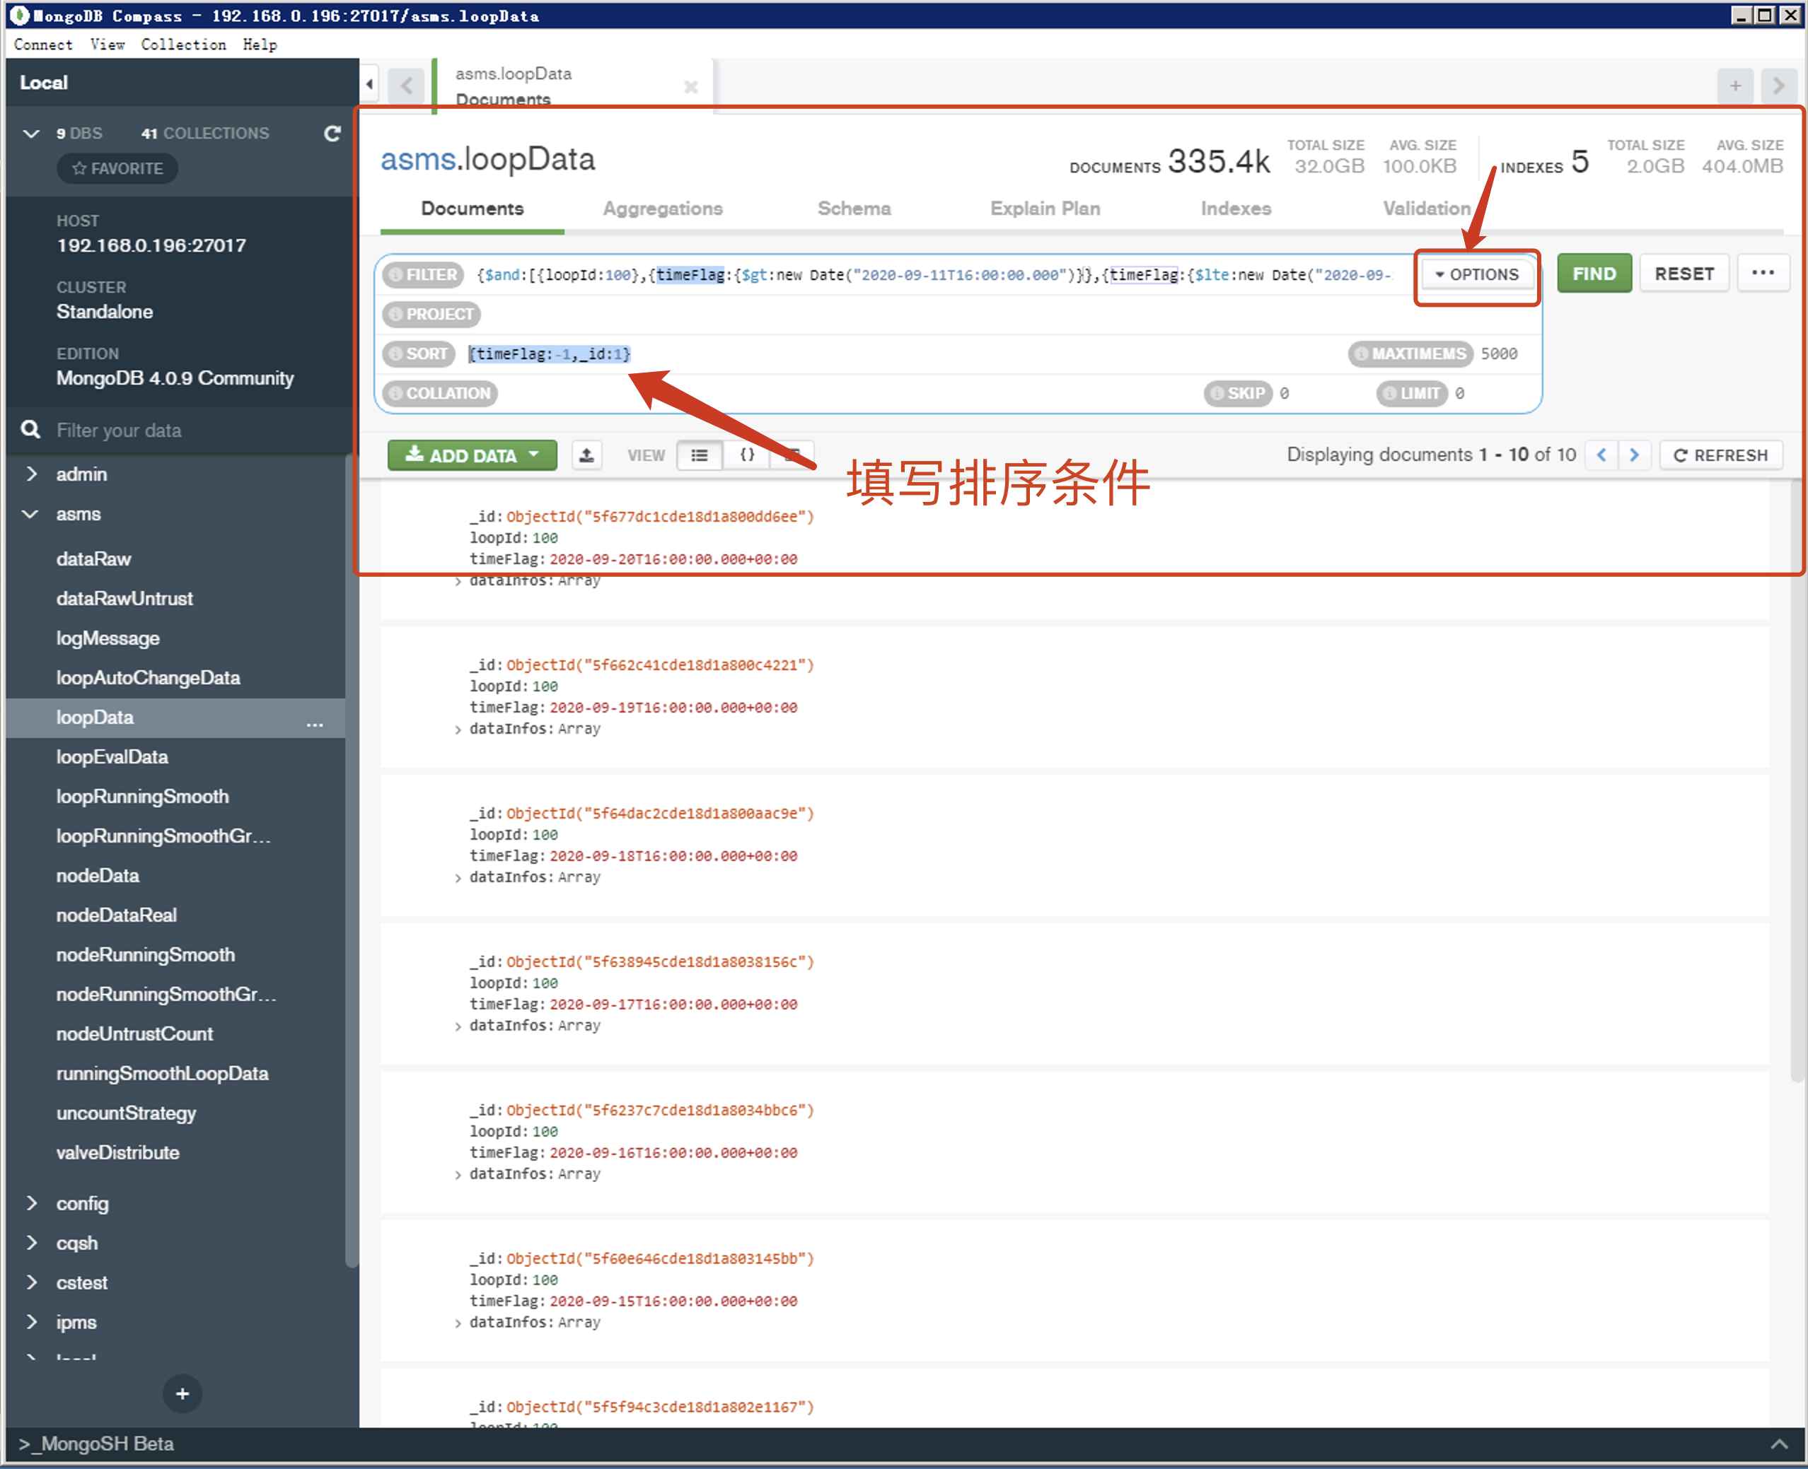Viewport: 1808px width, 1469px height.
Task: Collapse the asms database tree
Action: (31, 515)
